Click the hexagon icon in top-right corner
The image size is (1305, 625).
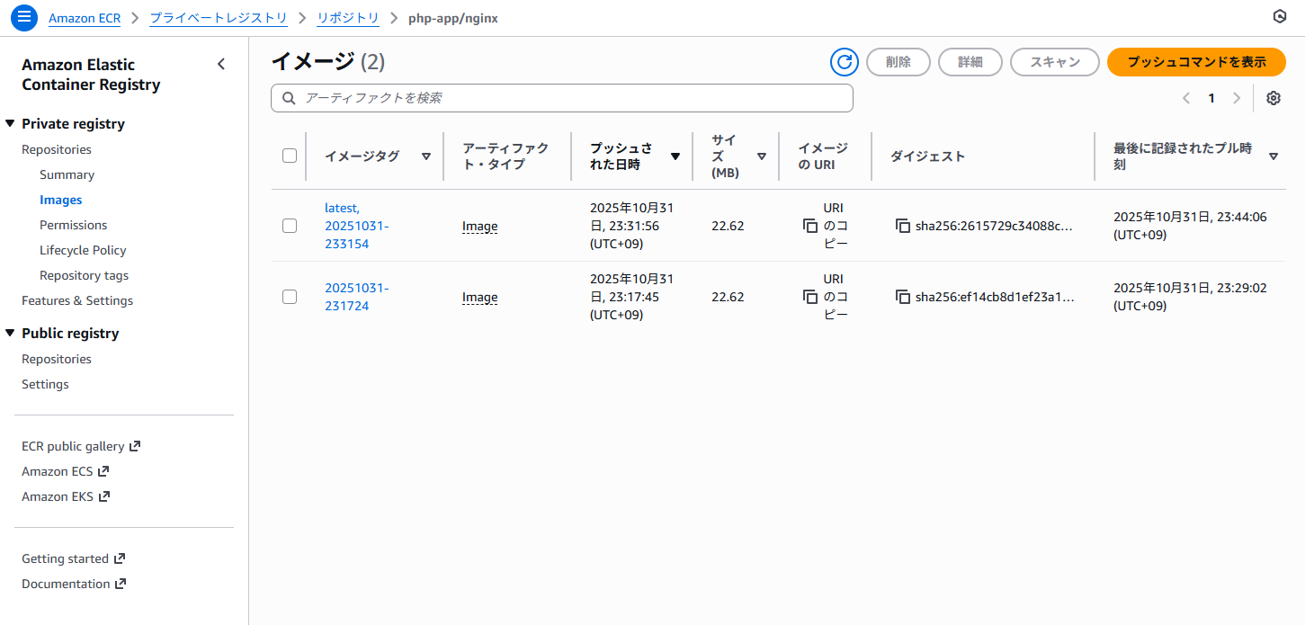[1279, 17]
